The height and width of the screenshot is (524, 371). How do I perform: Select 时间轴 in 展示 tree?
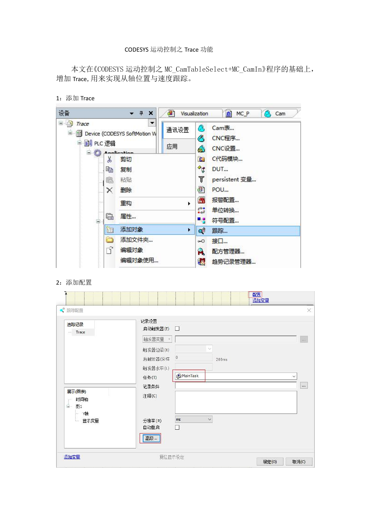coord(82,399)
